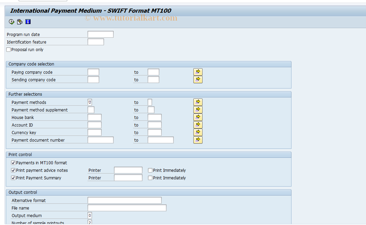Image resolution: width=366 pixels, height=225 pixels.
Task: Click Number of sample printouts field
Action: pos(90,222)
